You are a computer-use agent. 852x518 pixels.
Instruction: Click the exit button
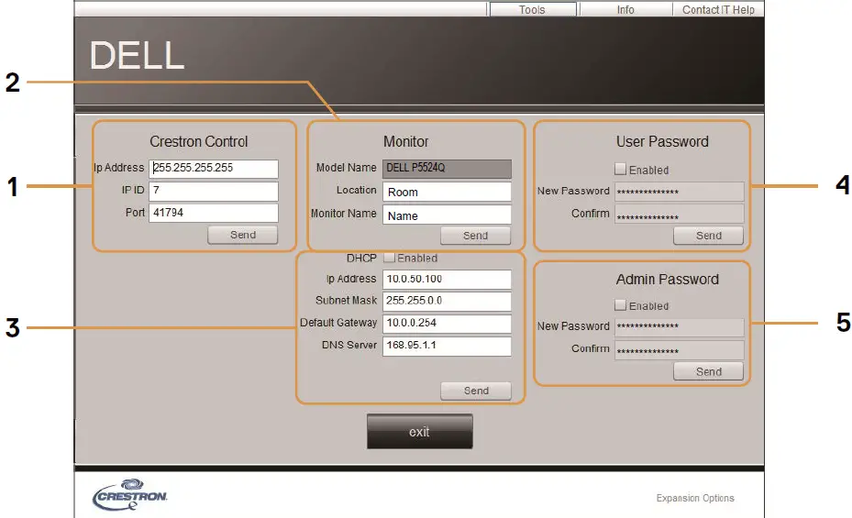click(x=419, y=432)
